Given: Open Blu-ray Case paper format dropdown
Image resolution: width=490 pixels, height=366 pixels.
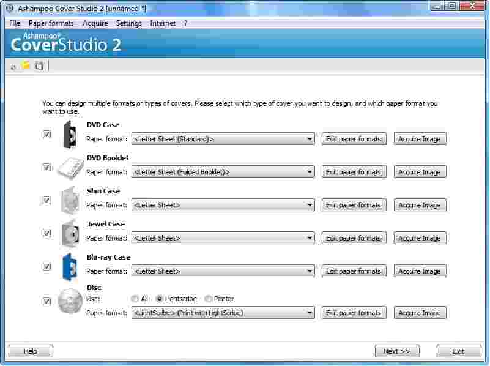Looking at the screenshot, I should pos(223,271).
